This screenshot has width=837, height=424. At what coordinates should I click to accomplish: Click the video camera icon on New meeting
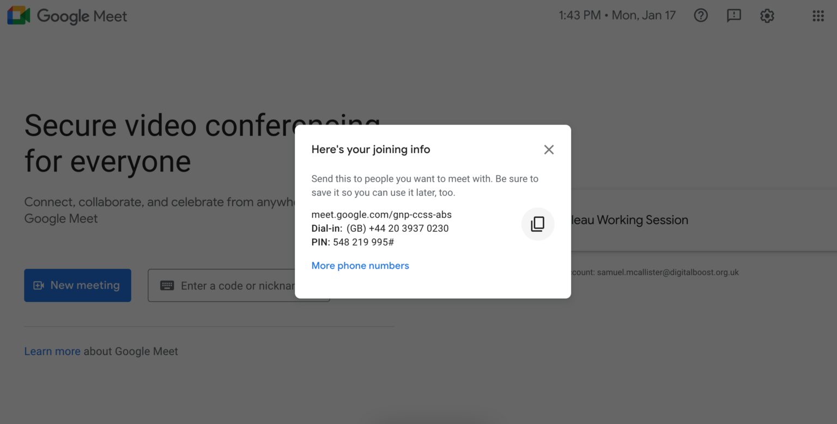pyautogui.click(x=39, y=286)
